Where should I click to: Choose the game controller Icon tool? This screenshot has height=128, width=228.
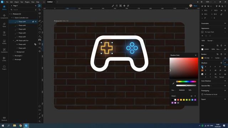click(x=40, y=40)
